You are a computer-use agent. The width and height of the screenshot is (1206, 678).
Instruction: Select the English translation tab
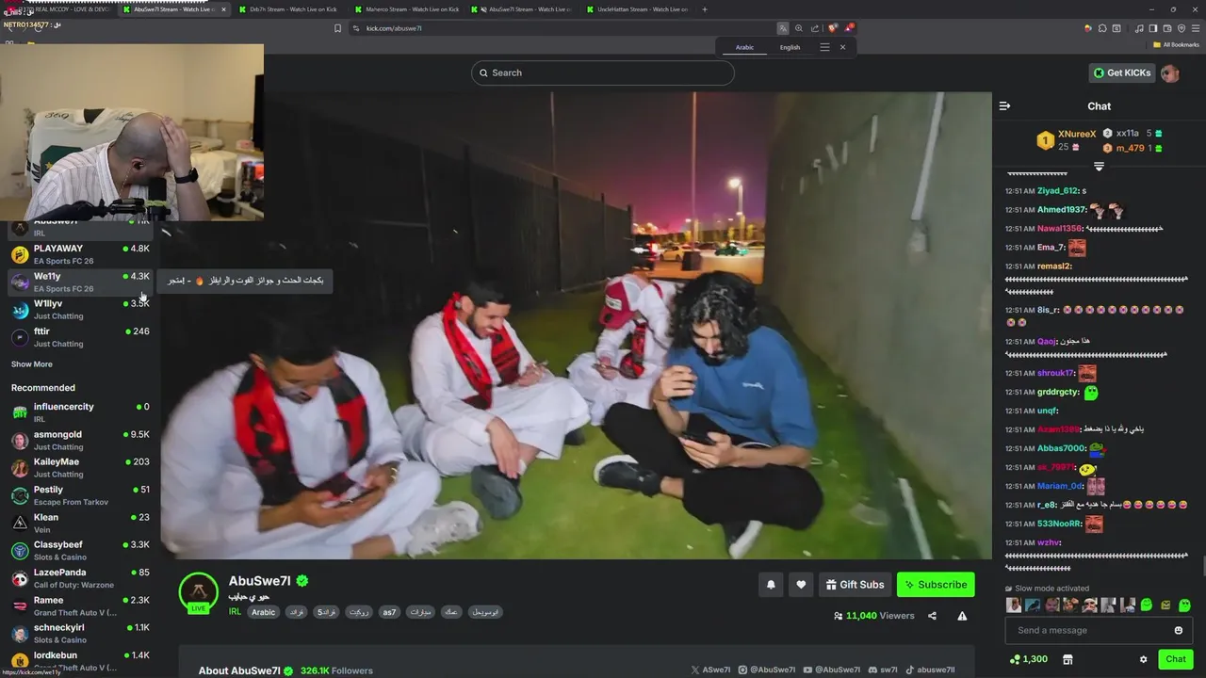pyautogui.click(x=790, y=47)
